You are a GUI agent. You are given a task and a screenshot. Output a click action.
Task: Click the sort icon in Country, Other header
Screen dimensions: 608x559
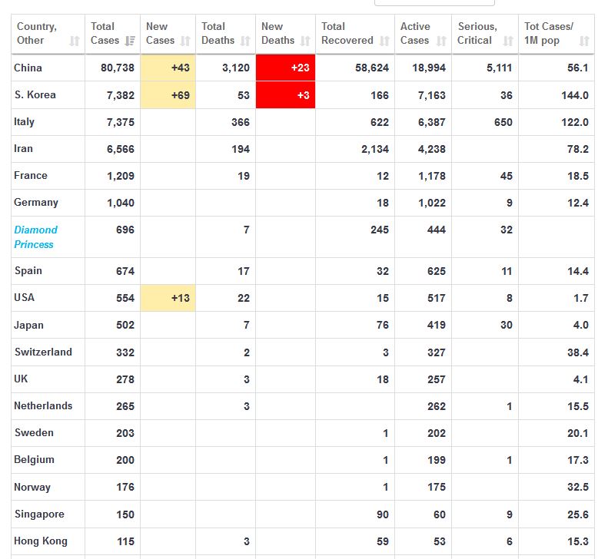pyautogui.click(x=75, y=41)
